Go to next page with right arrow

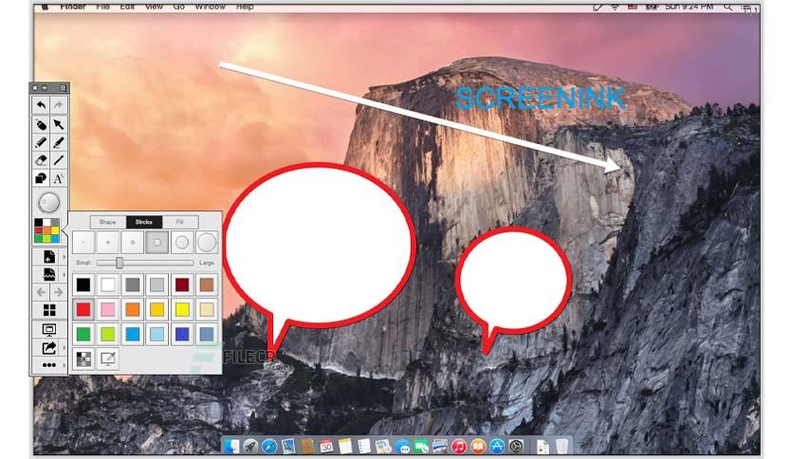point(58,292)
